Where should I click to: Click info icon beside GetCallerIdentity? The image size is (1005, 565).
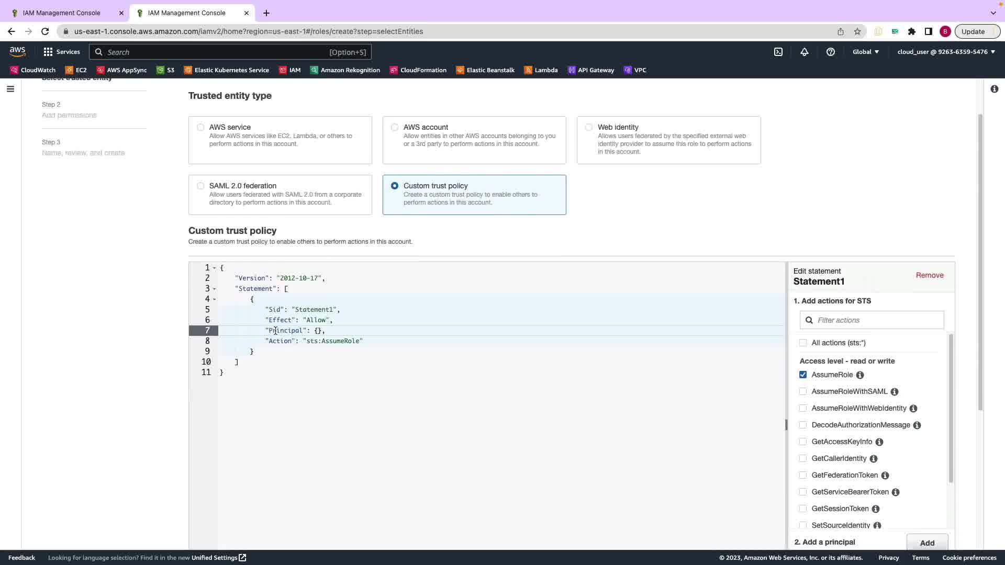point(874,459)
